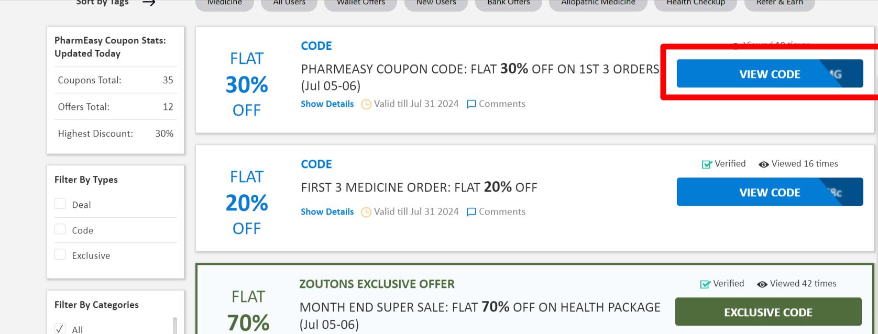Check the Exclusive filter checkbox
878x334 pixels.
pyautogui.click(x=60, y=254)
